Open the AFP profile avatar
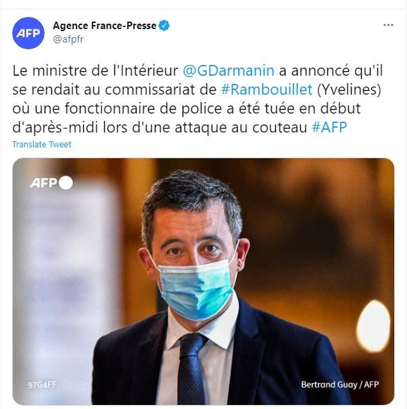Image resolution: width=407 pixels, height=409 pixels. point(28,33)
